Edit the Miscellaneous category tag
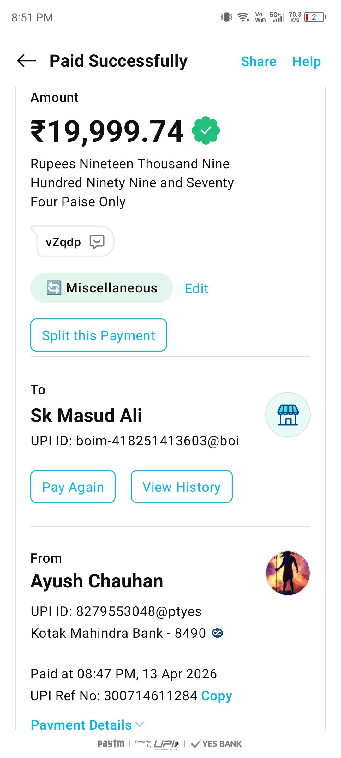Image resolution: width=341 pixels, height=758 pixels. tap(196, 288)
